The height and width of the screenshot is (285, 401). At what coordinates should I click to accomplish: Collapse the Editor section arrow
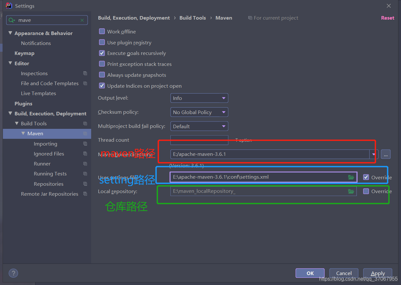point(10,63)
